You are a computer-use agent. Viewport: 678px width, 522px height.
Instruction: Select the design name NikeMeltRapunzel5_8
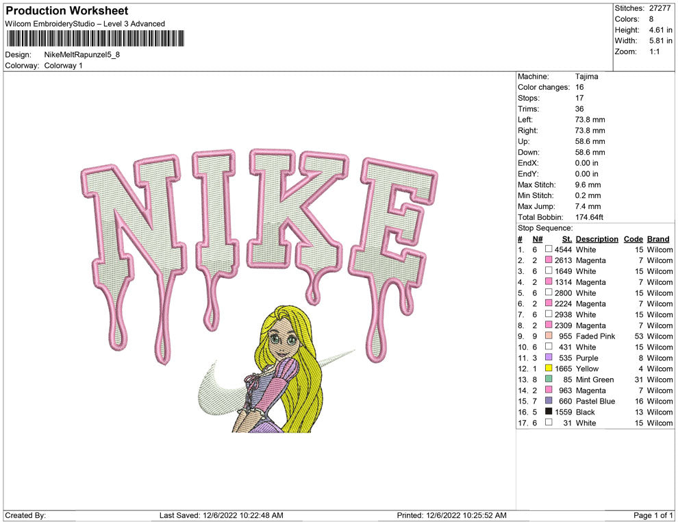[x=81, y=55]
